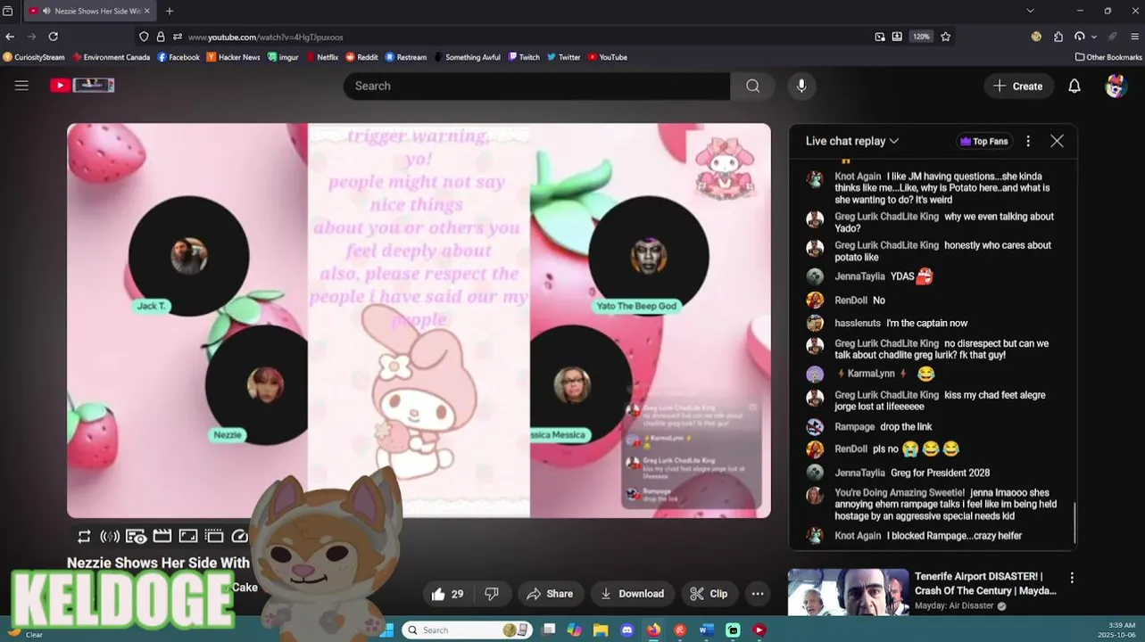
Task: Open the red player app on taskbar
Action: click(759, 630)
